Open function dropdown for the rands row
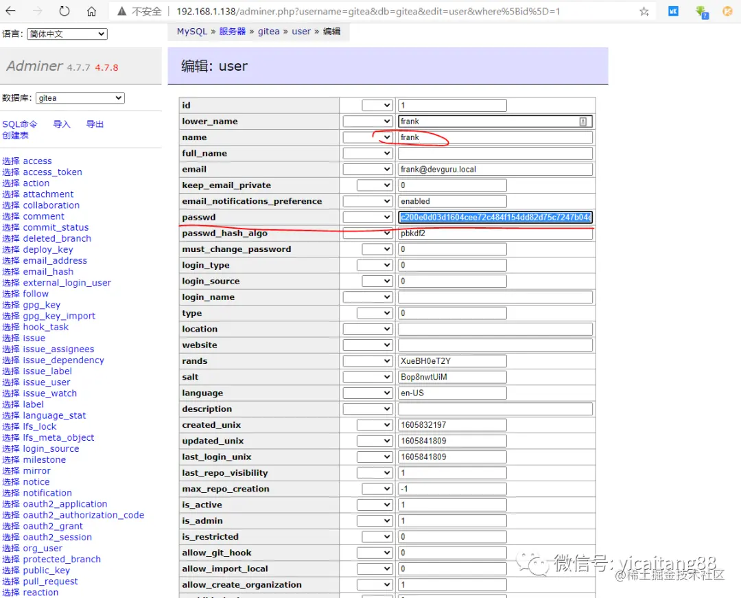 [368, 361]
